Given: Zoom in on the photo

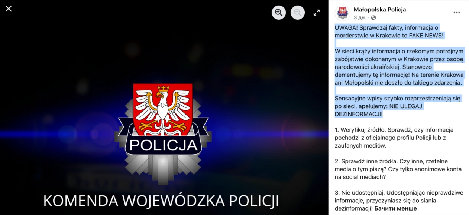Looking at the screenshot, I should (279, 13).
